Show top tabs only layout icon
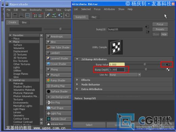Screen dimensions: 176x132 tap(15, 15)
